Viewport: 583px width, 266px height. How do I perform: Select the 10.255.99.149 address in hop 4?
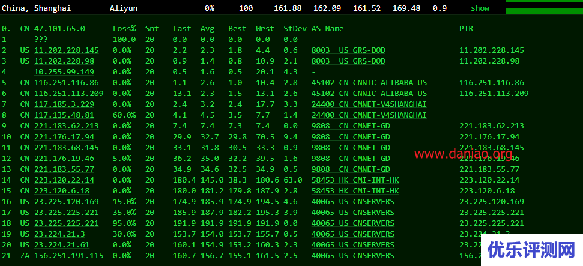[64, 72]
